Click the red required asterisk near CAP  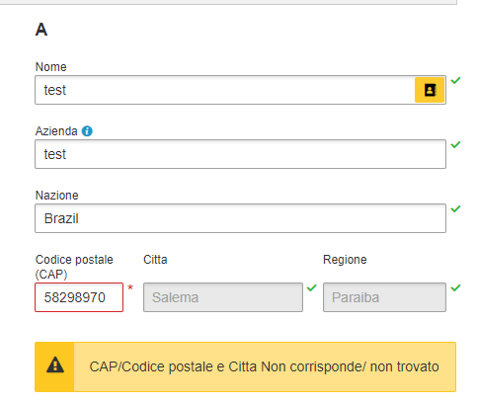[130, 287]
